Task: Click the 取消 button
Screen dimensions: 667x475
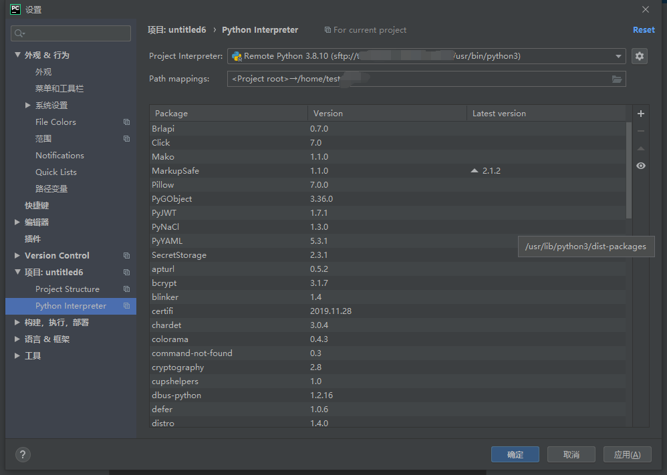Action: tap(571, 454)
